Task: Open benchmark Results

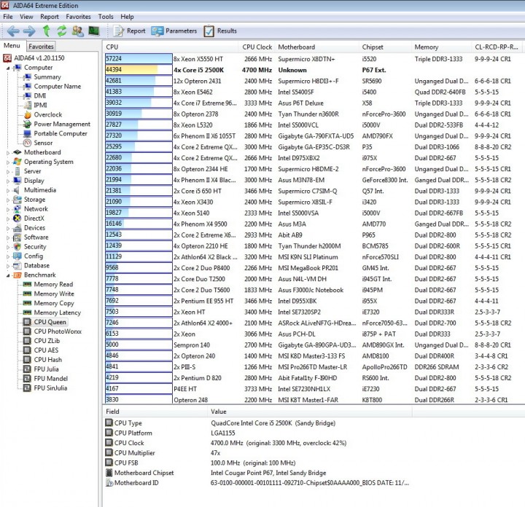Action: tap(220, 31)
